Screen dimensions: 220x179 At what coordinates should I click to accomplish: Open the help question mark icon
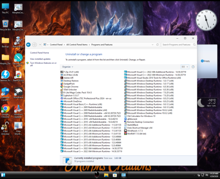[193, 67]
